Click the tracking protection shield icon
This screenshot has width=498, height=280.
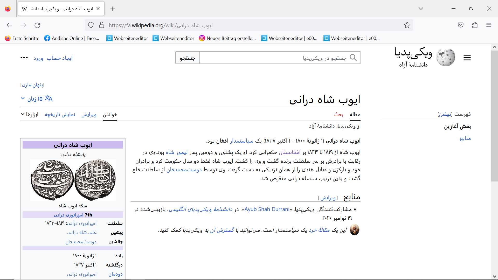(x=91, y=25)
